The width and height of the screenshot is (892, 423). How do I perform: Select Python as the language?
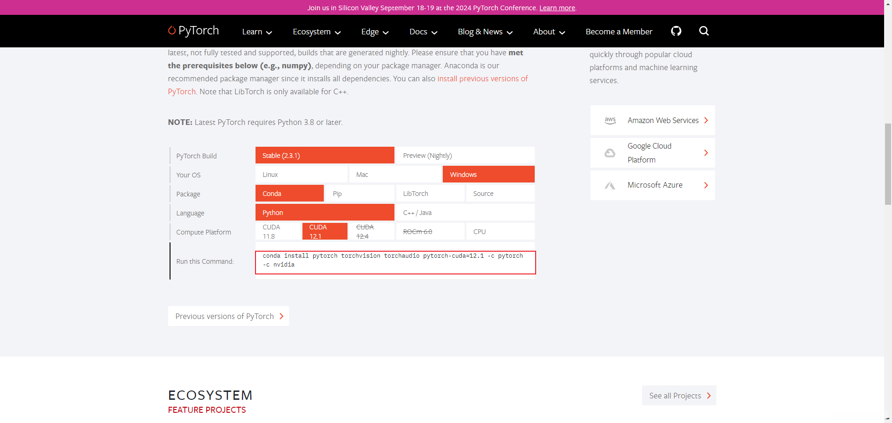[325, 213]
